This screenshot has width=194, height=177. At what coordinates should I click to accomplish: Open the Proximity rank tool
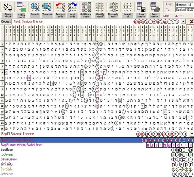pos(114,7)
